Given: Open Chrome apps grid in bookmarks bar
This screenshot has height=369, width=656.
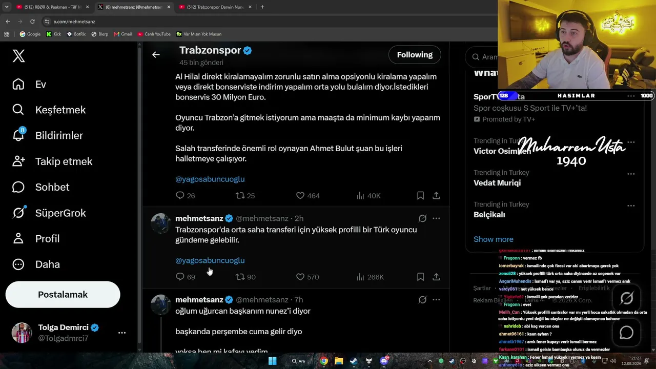Looking at the screenshot, I should [x=7, y=34].
